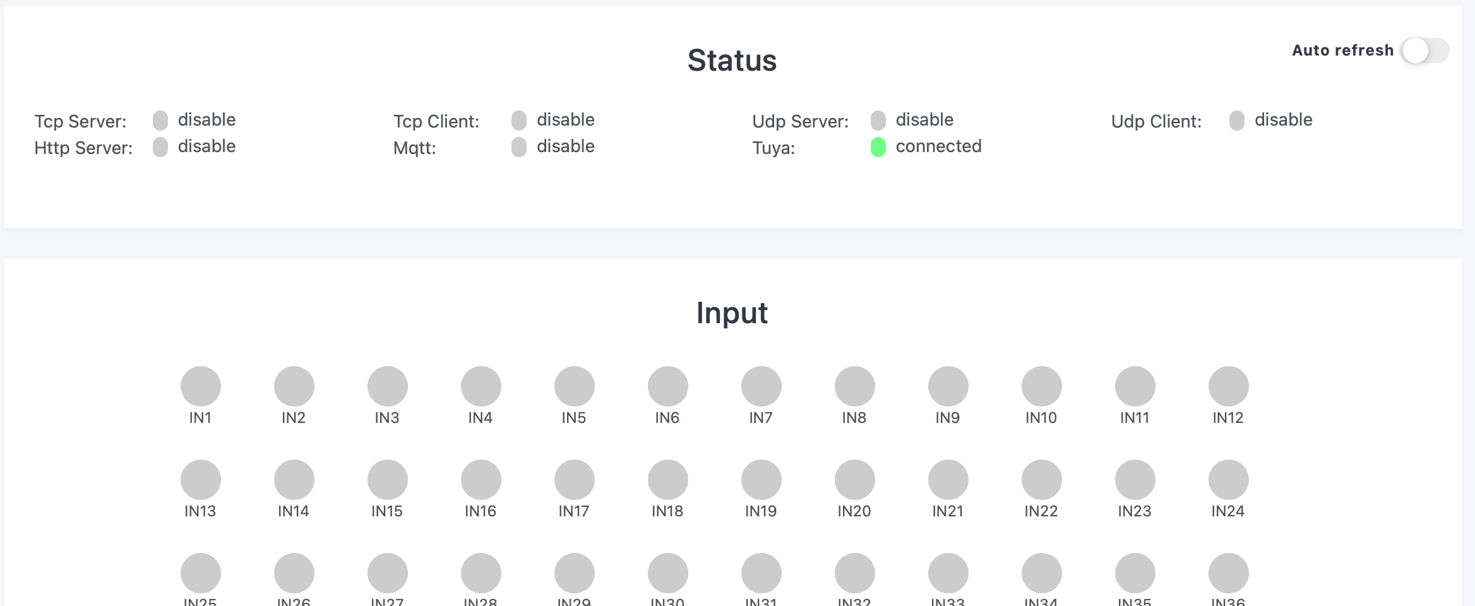1475x606 pixels.
Task: Click the IN5 input indicator circle
Action: tap(575, 386)
